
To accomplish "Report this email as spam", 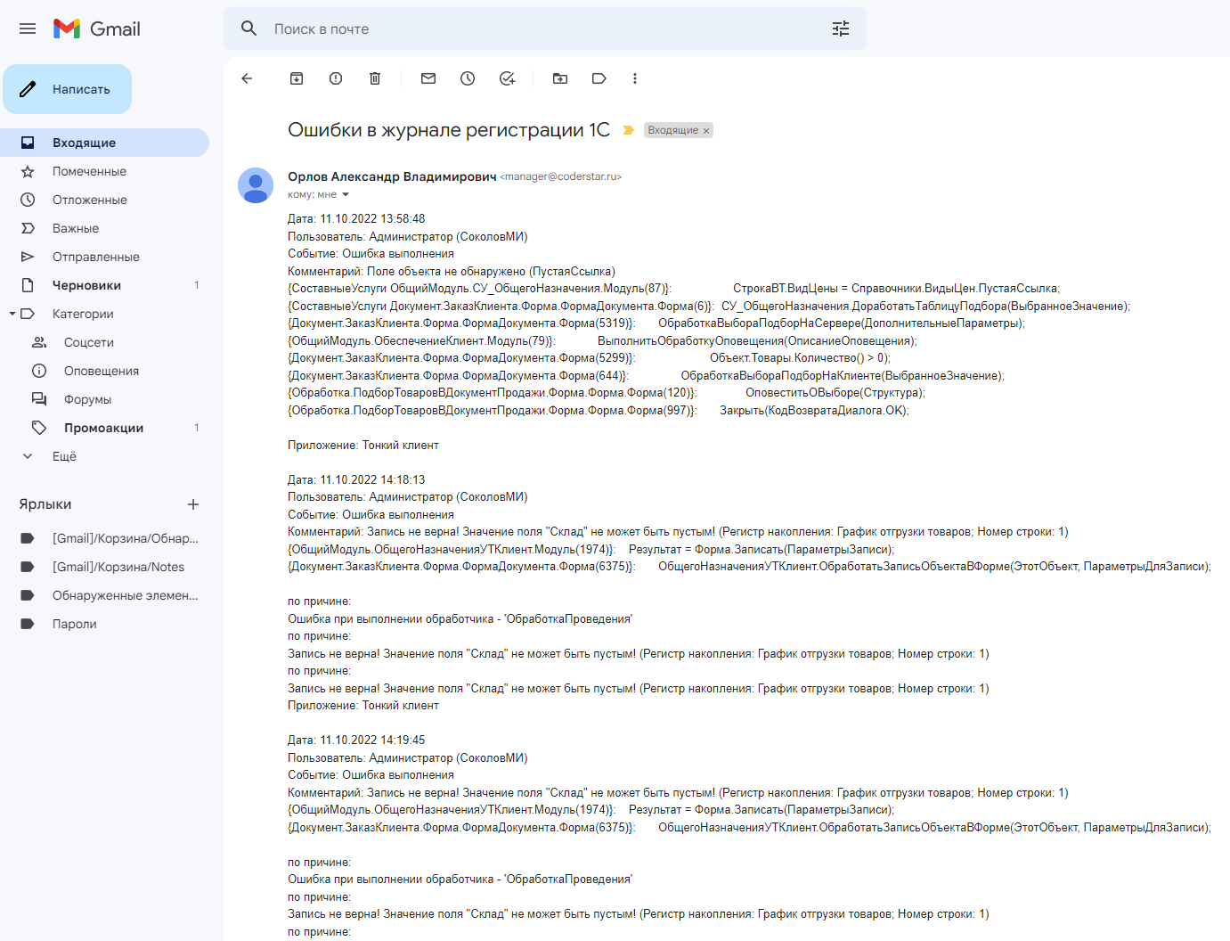I will click(336, 78).
